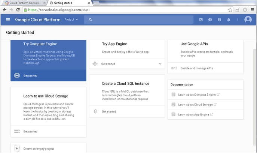Open the Project dropdown

(x=71, y=19)
